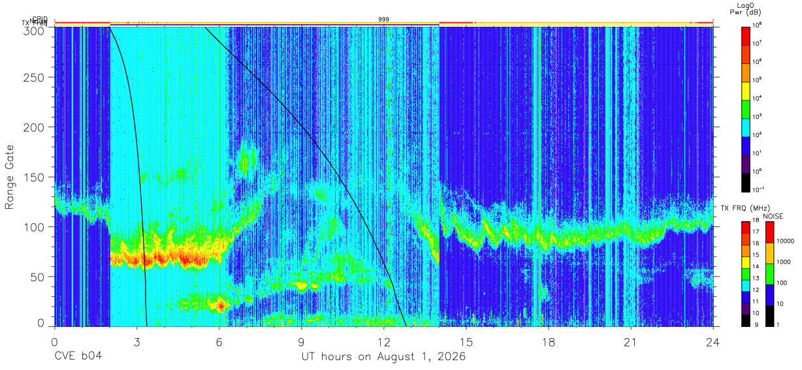Click the 'Range Gate' y-axis label

click(x=10, y=177)
